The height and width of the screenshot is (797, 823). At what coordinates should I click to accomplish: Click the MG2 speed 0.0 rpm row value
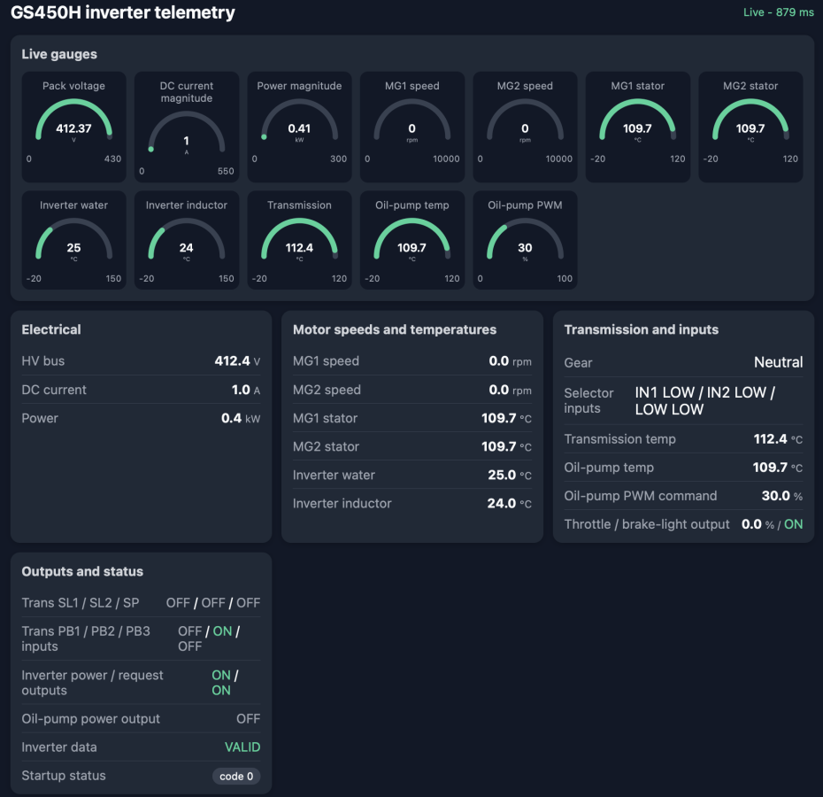tap(511, 390)
